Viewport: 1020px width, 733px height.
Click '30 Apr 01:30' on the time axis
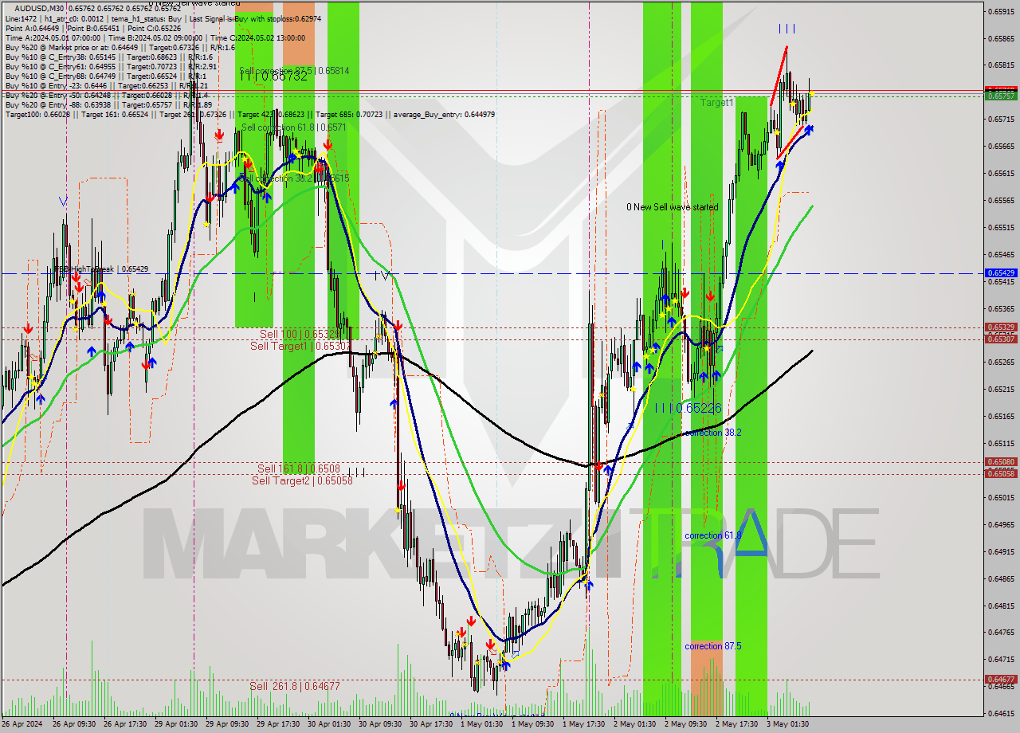click(328, 724)
